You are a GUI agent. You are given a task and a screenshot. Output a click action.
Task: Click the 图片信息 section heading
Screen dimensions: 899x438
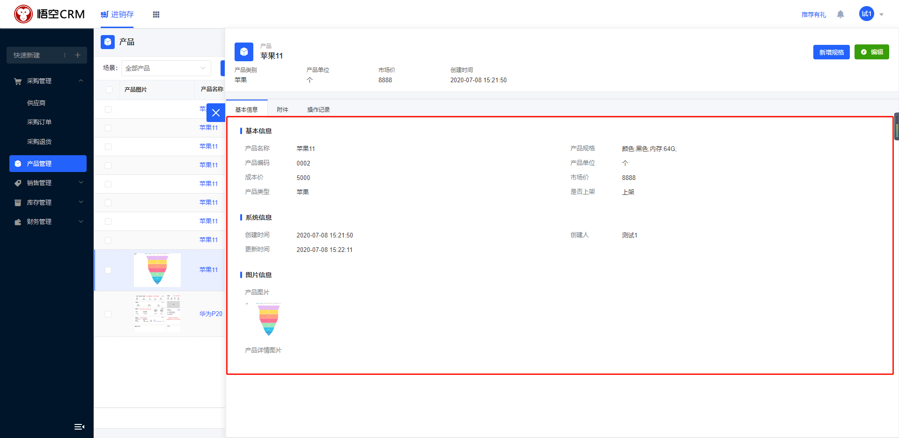click(258, 275)
